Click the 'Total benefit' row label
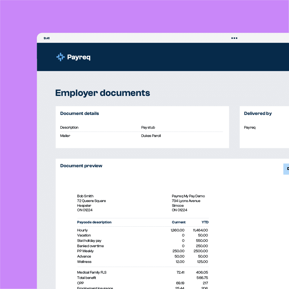 [86, 278]
